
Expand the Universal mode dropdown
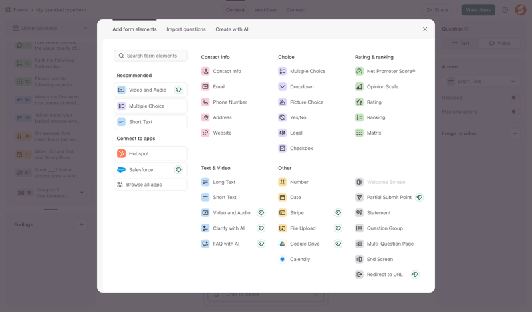(x=51, y=28)
